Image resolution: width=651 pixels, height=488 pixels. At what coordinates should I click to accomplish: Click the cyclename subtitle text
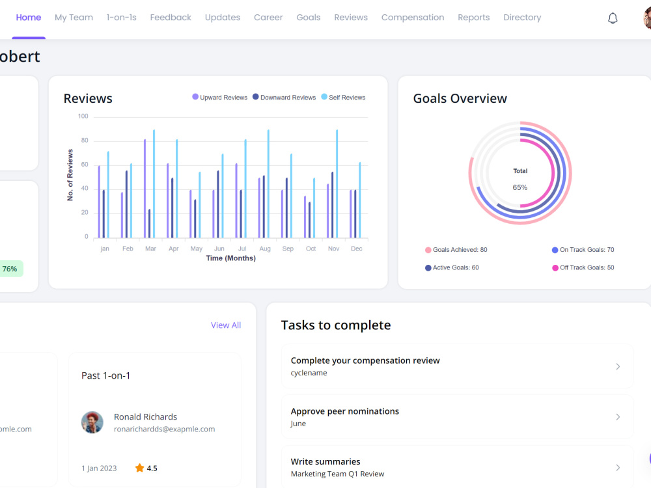(309, 373)
